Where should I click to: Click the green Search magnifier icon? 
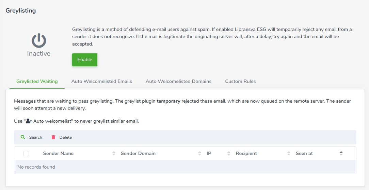pyautogui.click(x=23, y=137)
